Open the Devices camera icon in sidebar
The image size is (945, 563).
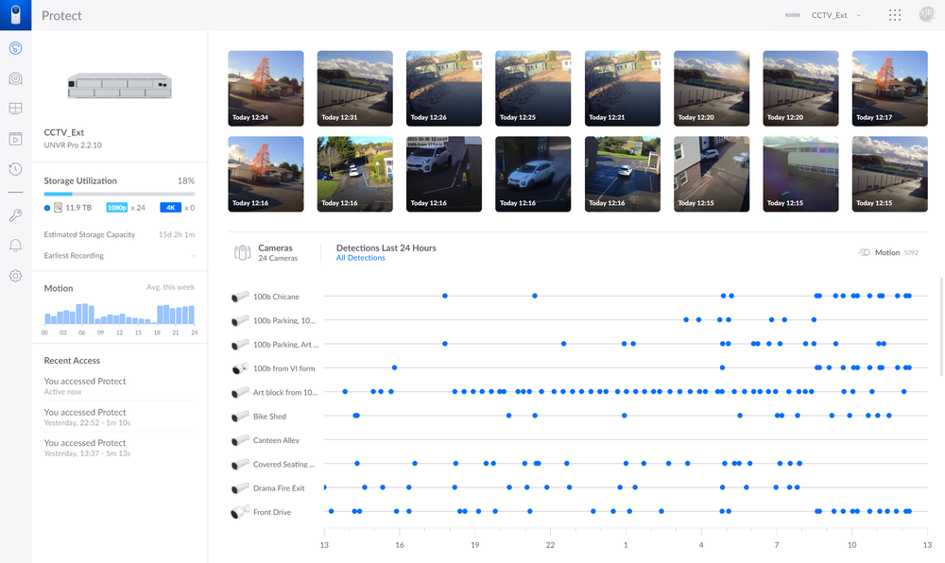(15, 78)
